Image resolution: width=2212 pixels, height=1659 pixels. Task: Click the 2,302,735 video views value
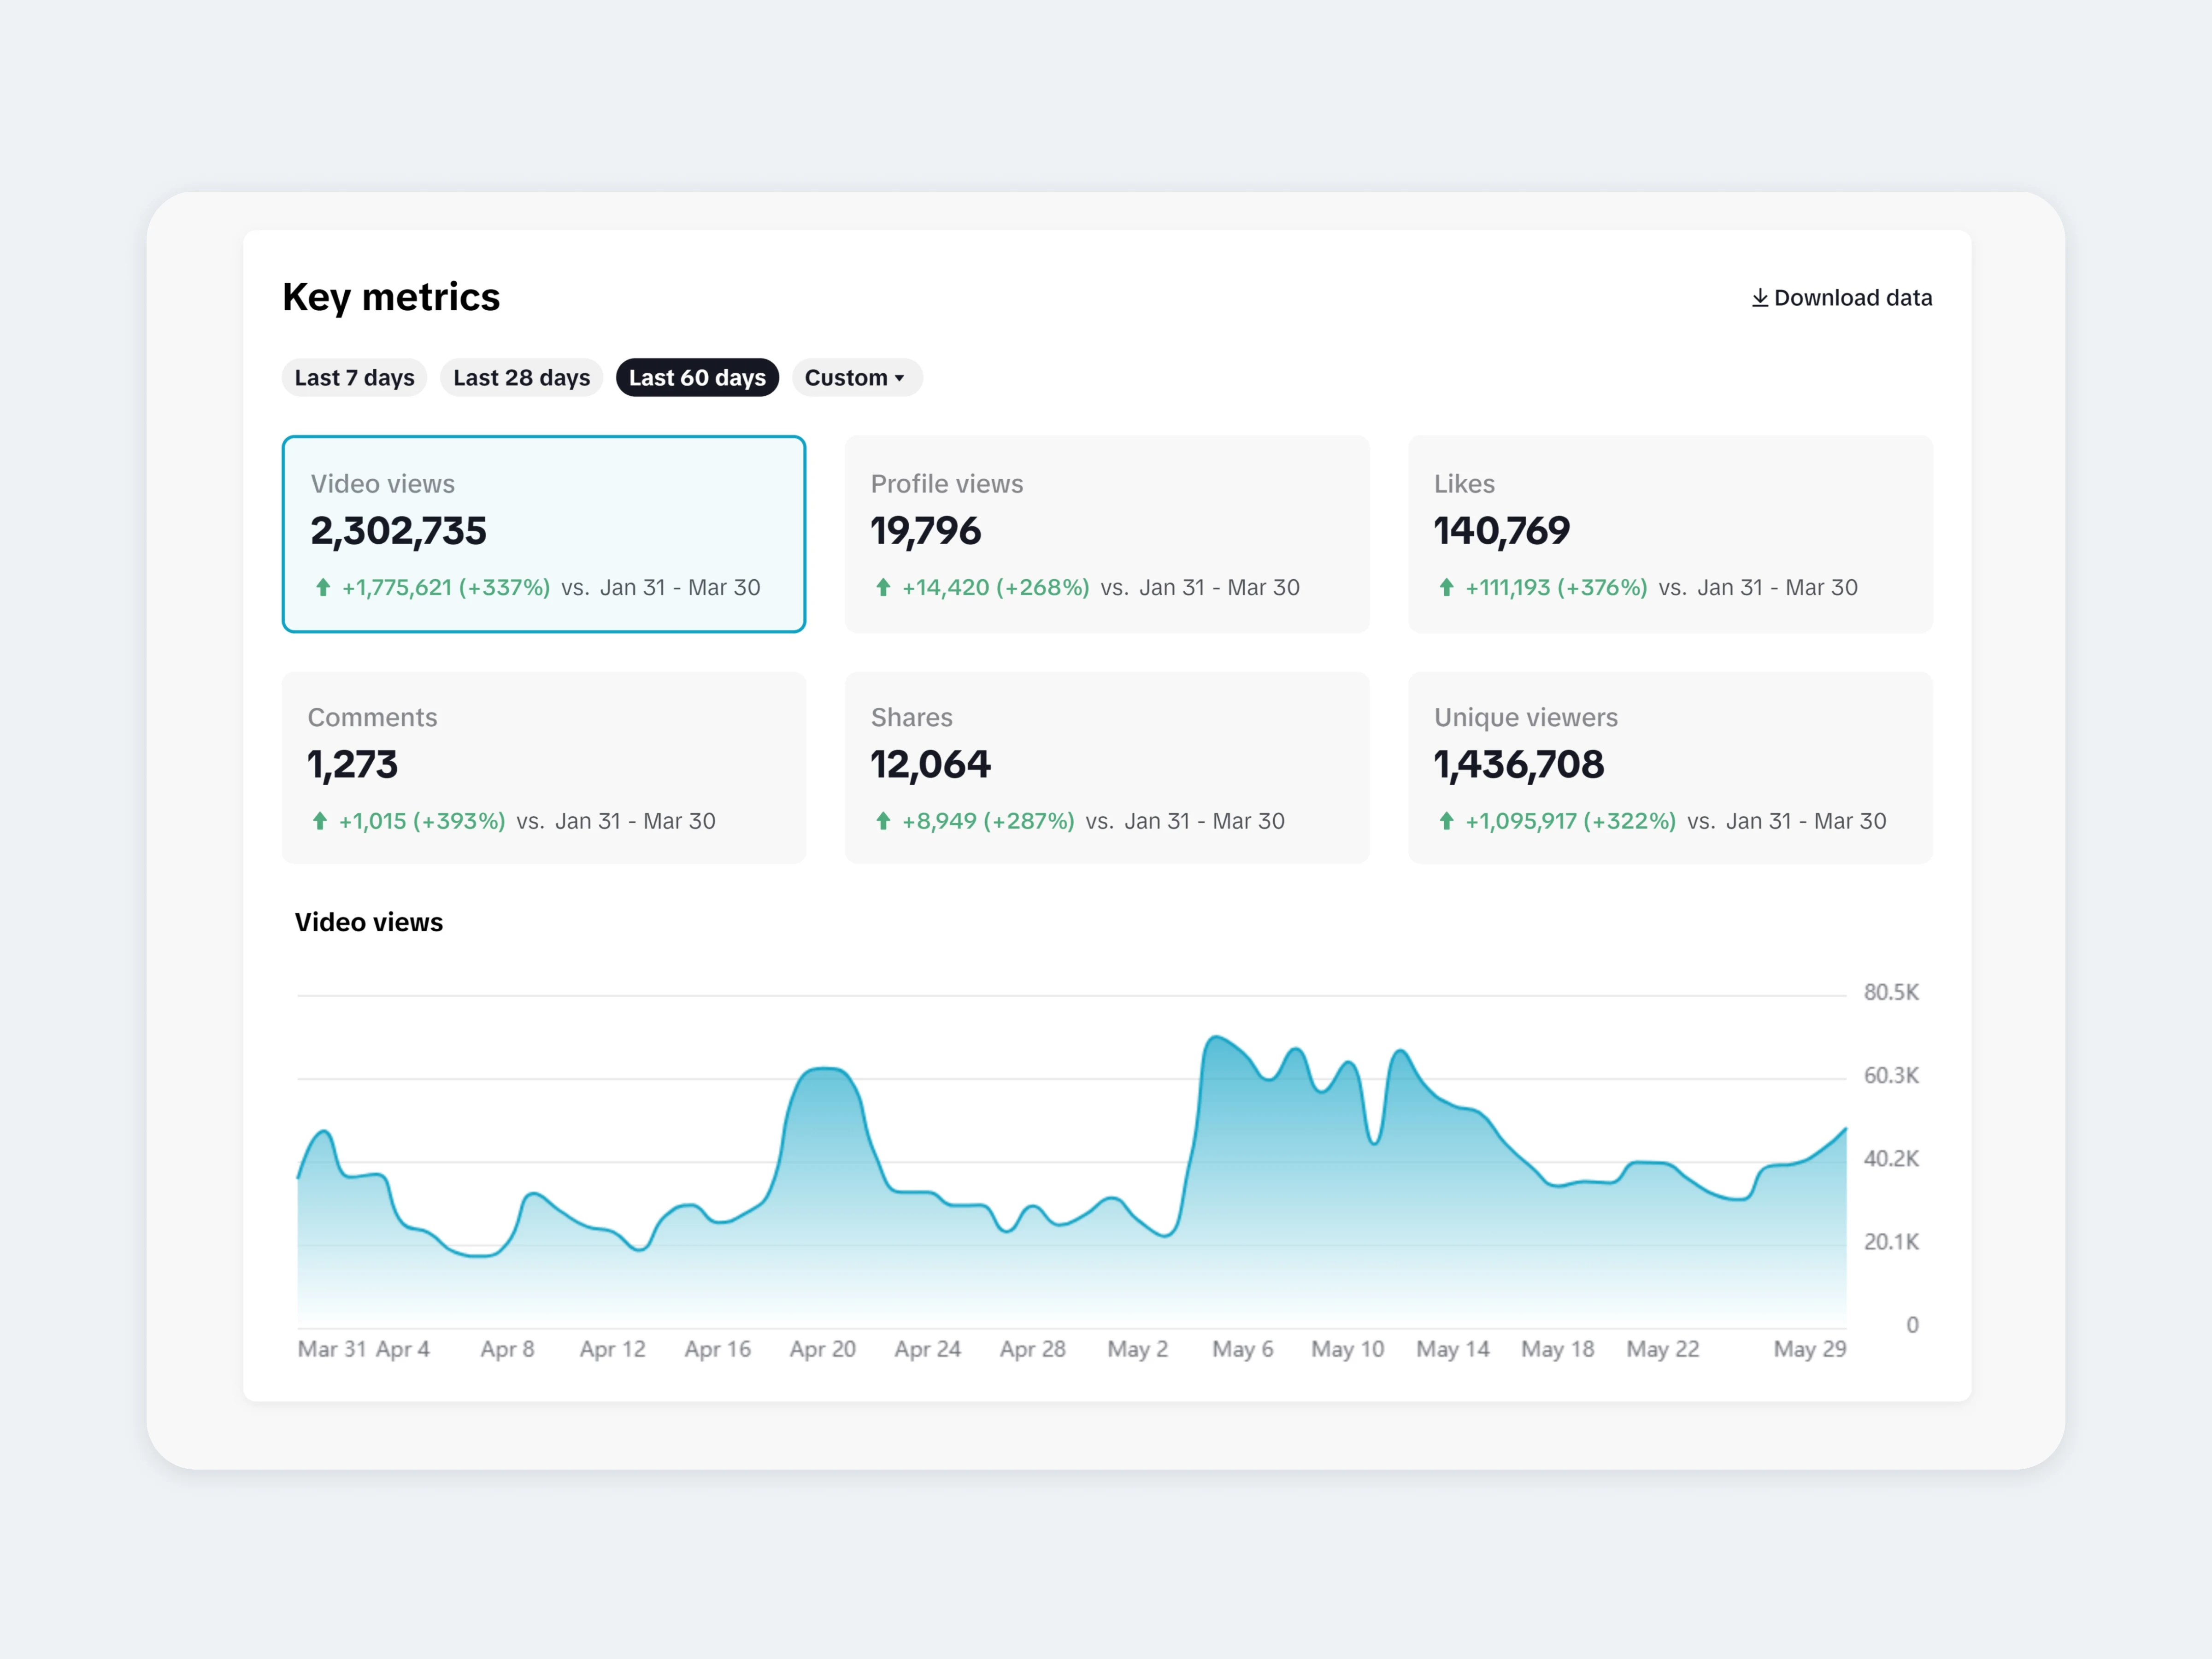click(x=398, y=532)
